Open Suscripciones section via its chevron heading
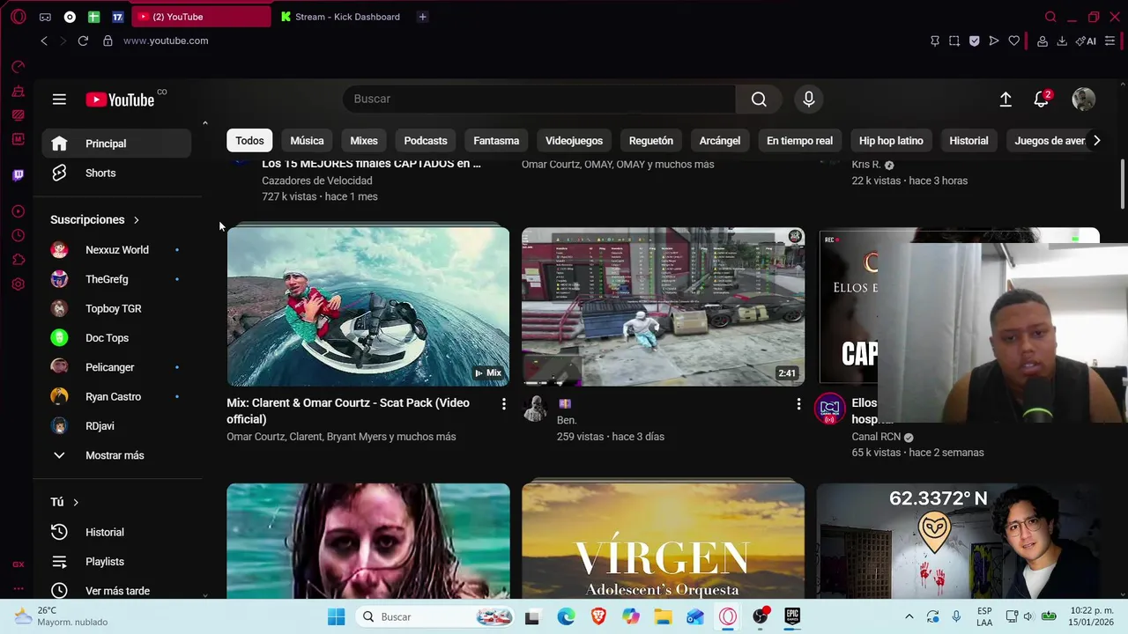 click(95, 220)
